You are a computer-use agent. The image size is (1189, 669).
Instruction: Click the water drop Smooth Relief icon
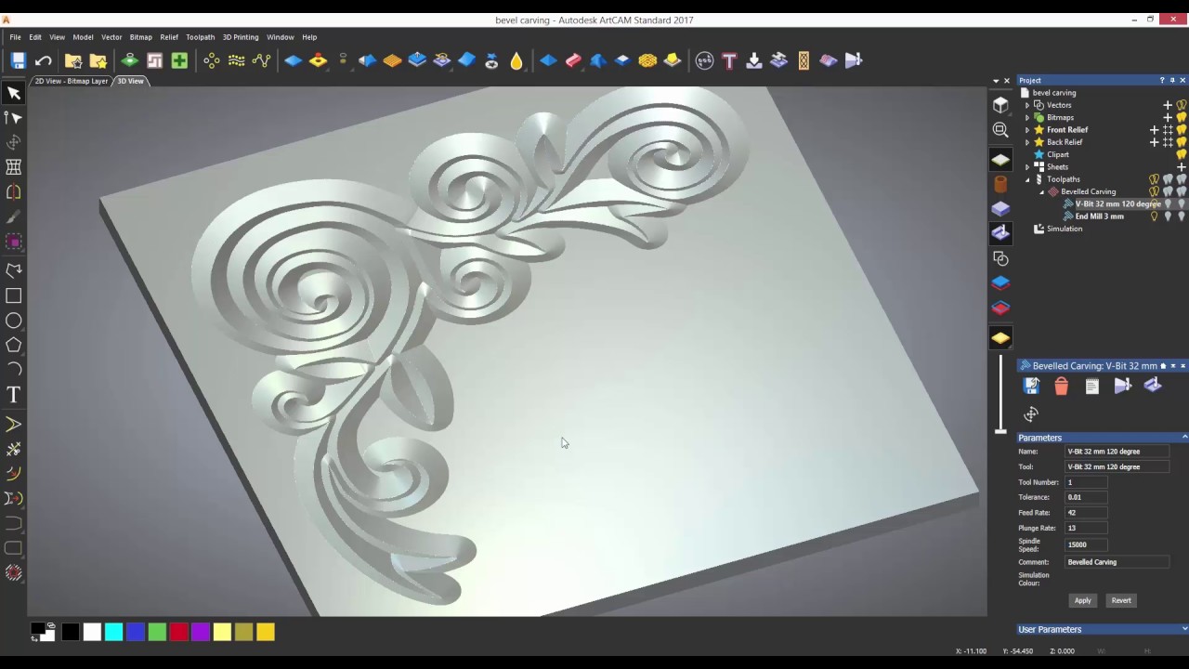click(x=516, y=60)
